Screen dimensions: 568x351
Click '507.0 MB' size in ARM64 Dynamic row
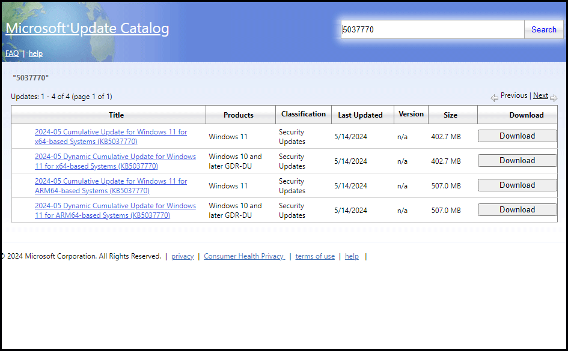(446, 211)
